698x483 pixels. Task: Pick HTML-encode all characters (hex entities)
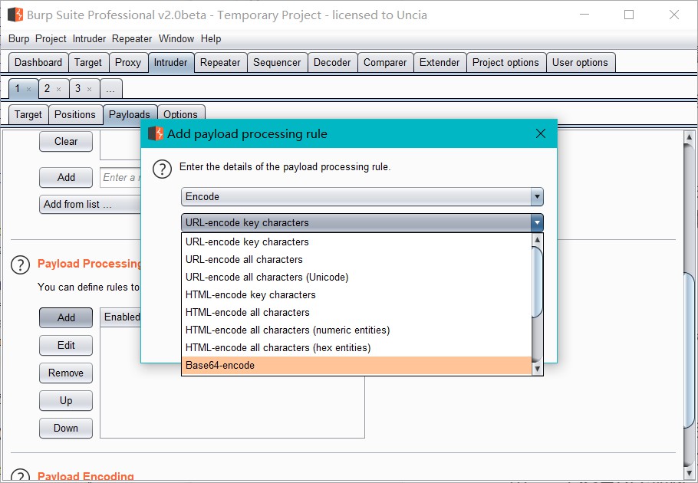[357, 348]
